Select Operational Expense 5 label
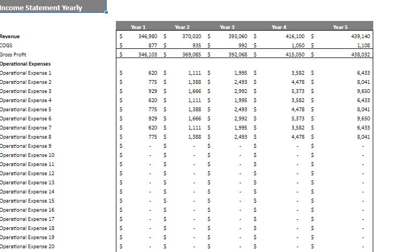Image resolution: width=399 pixels, height=252 pixels. coord(25,110)
